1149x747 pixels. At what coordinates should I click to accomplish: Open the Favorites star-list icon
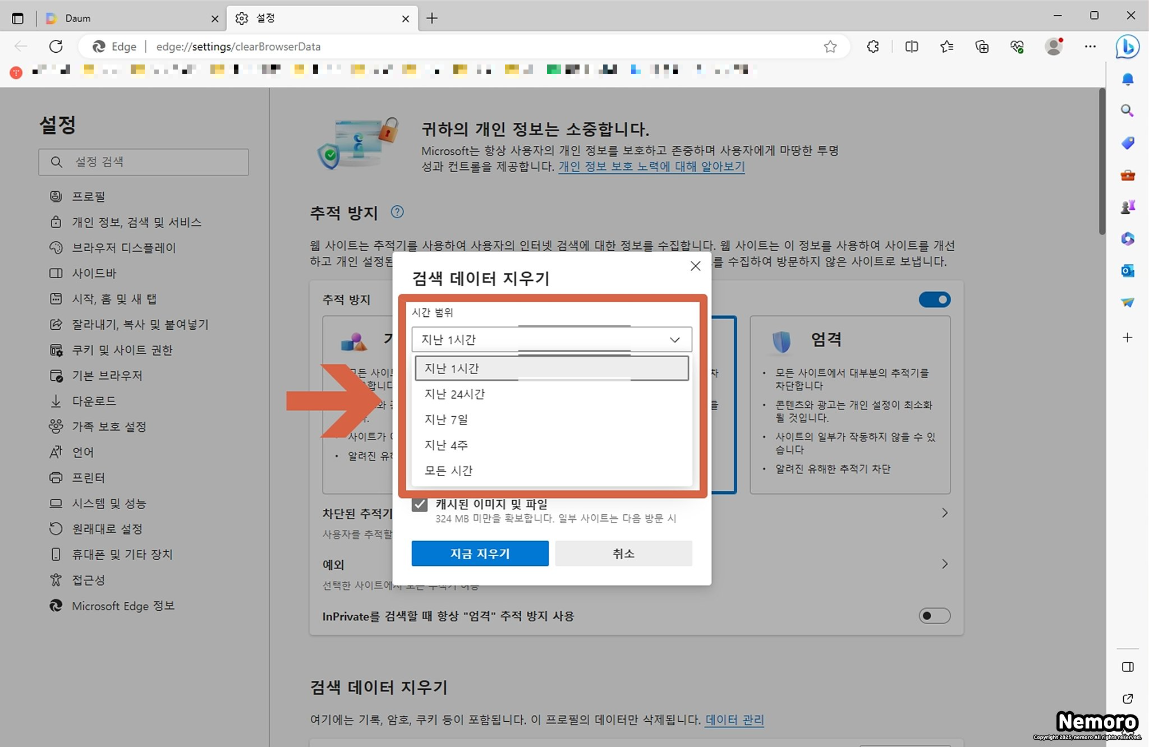pyautogui.click(x=946, y=47)
